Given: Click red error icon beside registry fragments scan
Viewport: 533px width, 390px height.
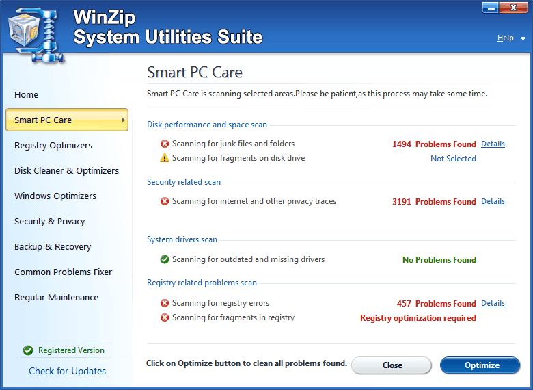Looking at the screenshot, I should pyautogui.click(x=165, y=318).
